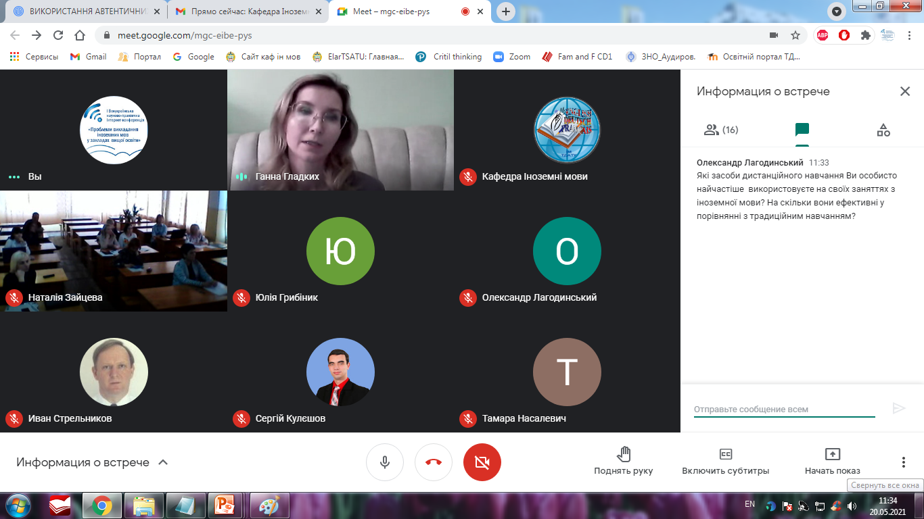Image resolution: width=924 pixels, height=519 pixels.
Task: Turn the camera on with the red video button
Action: tap(482, 462)
